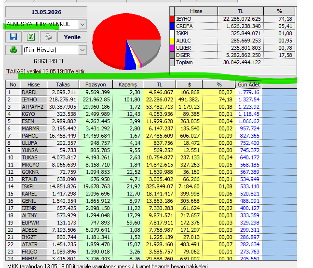The width and height of the screenshot is (313, 268).
Task: Select the FRIGO stock cell
Action: pyautogui.click(x=34, y=252)
